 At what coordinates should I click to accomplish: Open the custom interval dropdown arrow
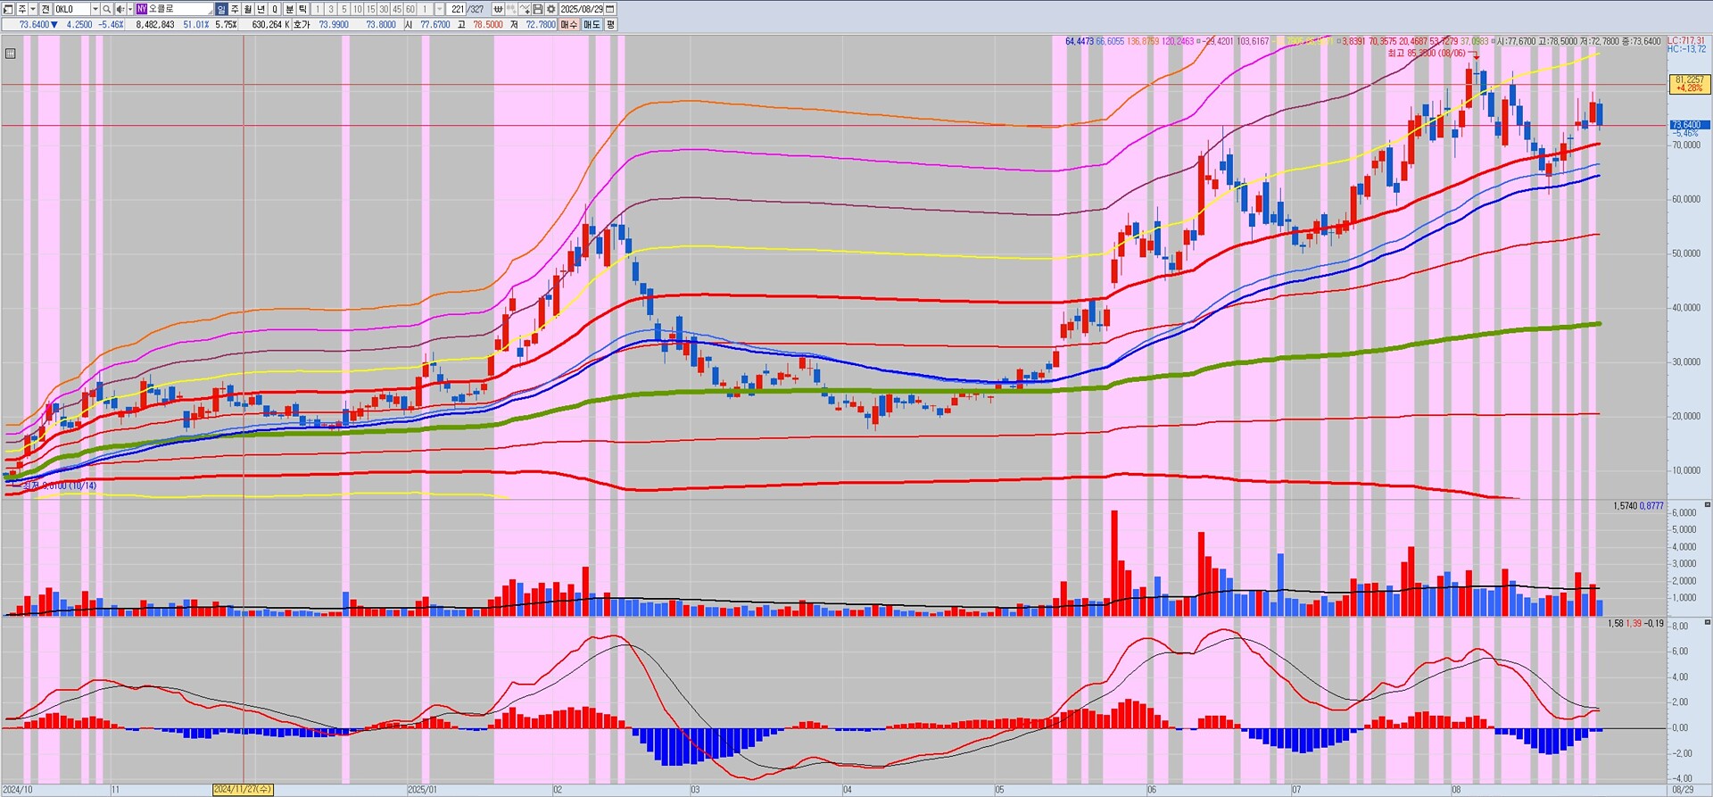click(440, 9)
